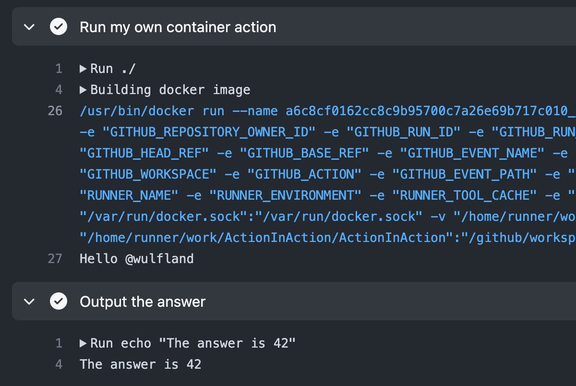The width and height of the screenshot is (576, 386).
Task: Click the 'Output the answer' step title
Action: [x=143, y=301]
